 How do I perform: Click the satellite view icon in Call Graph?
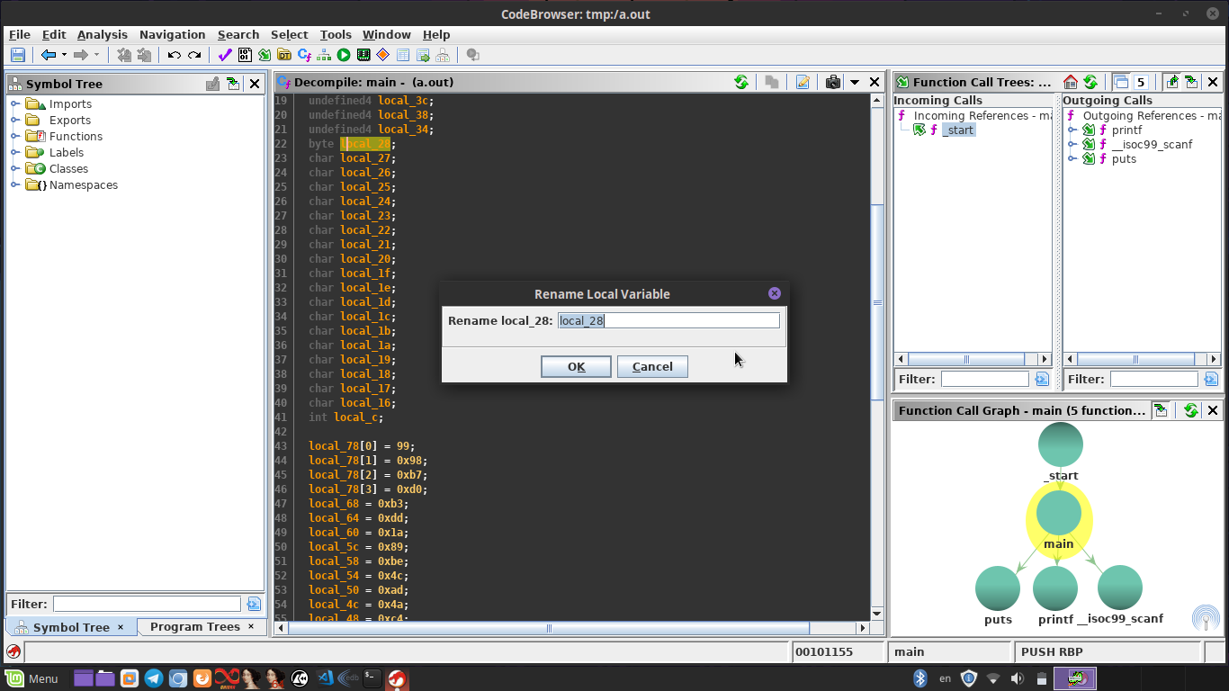pos(1206,617)
